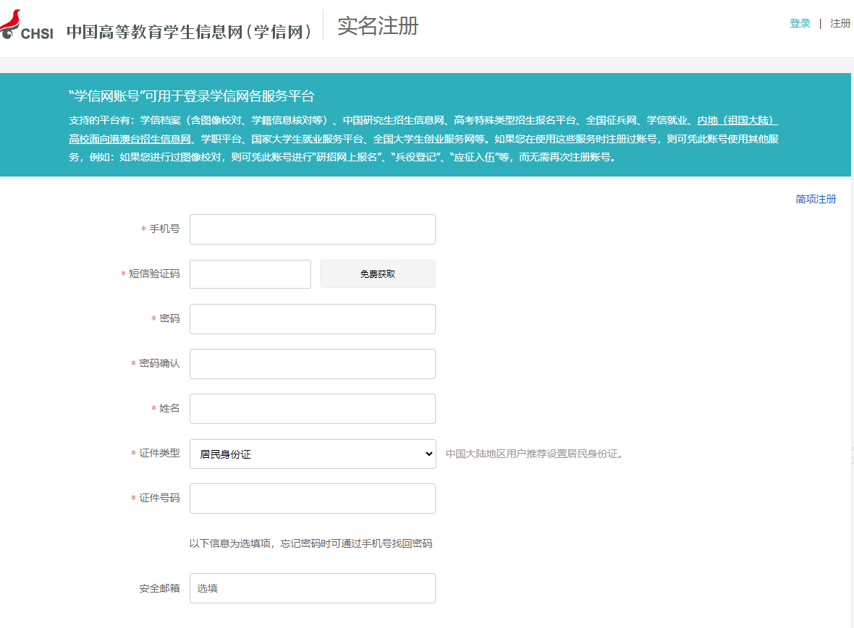Expand the 证件类型 dropdown
The width and height of the screenshot is (854, 628).
coord(312,454)
